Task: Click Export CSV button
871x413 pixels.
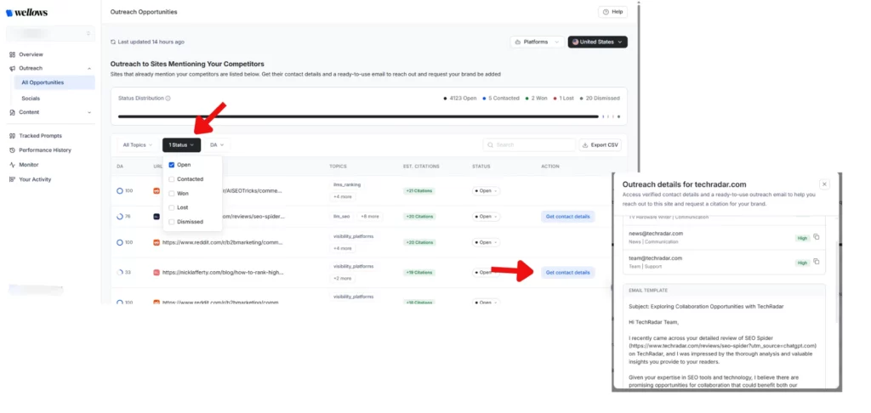Action: pos(601,144)
